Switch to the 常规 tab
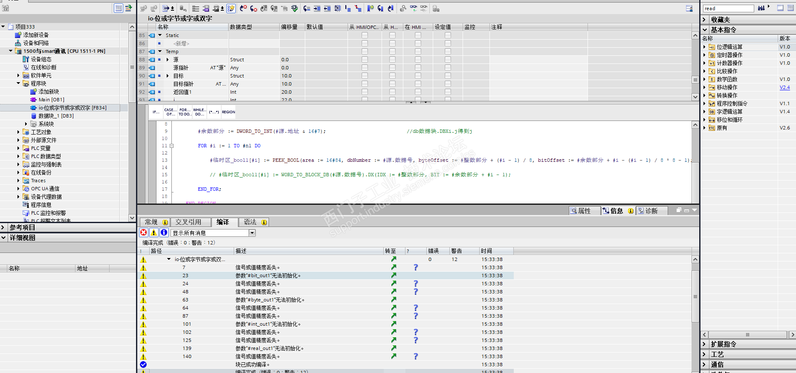The image size is (796, 373). [x=155, y=222]
